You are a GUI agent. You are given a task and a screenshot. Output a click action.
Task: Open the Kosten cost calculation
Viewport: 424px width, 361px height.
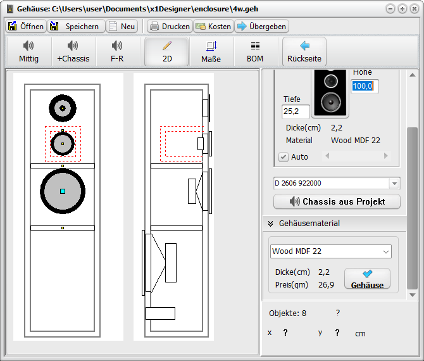pos(213,27)
